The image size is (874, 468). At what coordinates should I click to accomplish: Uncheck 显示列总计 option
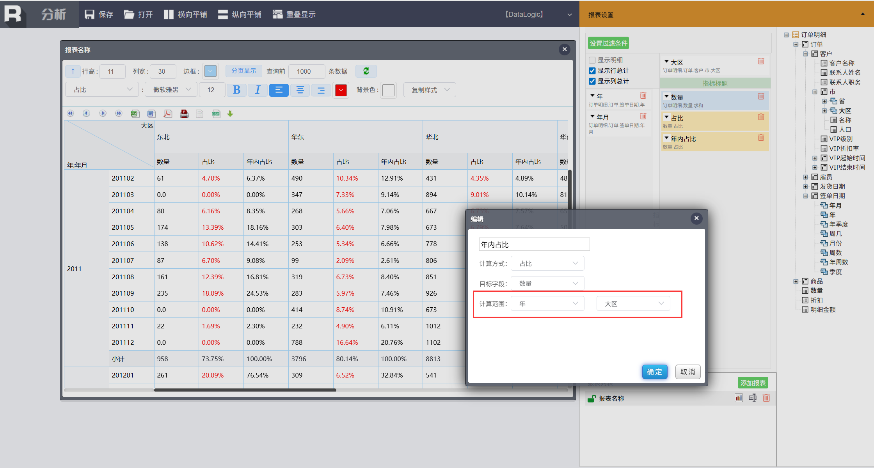pos(592,81)
